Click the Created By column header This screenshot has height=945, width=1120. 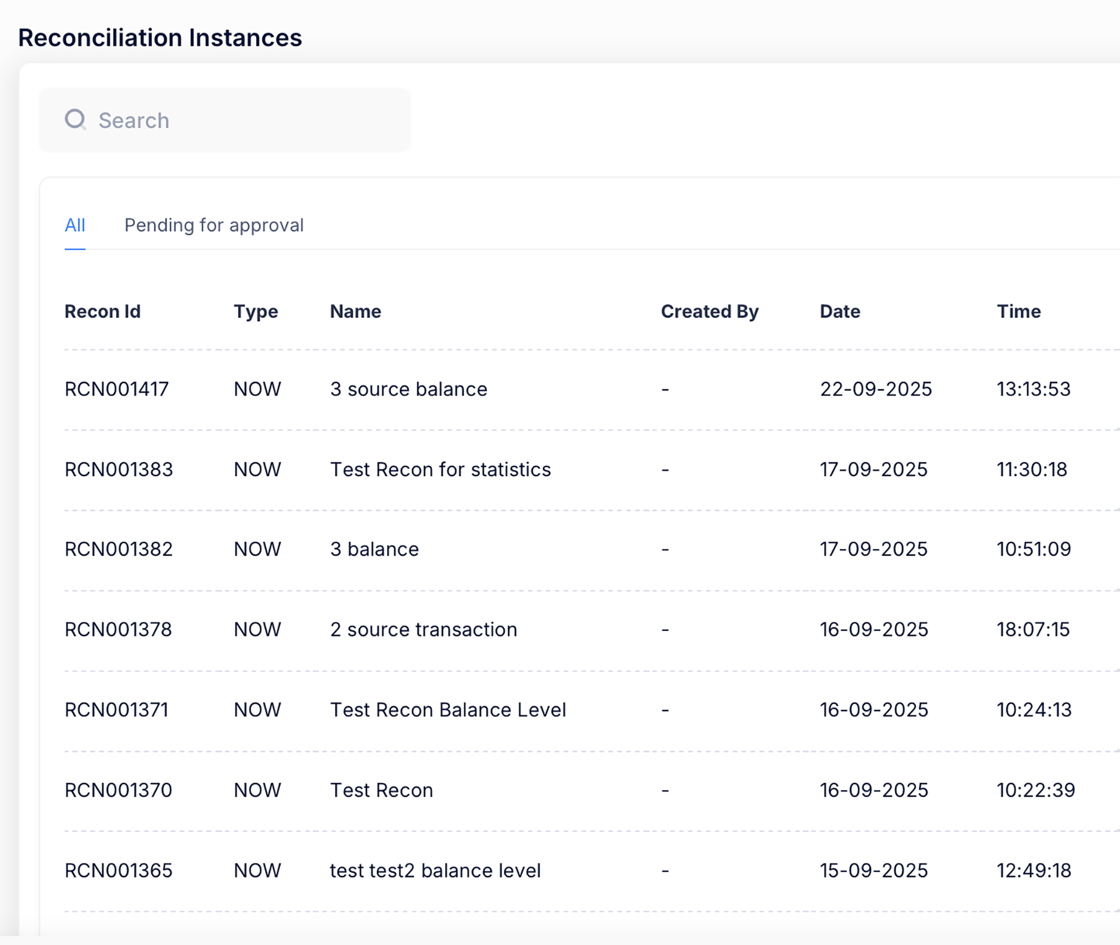709,312
